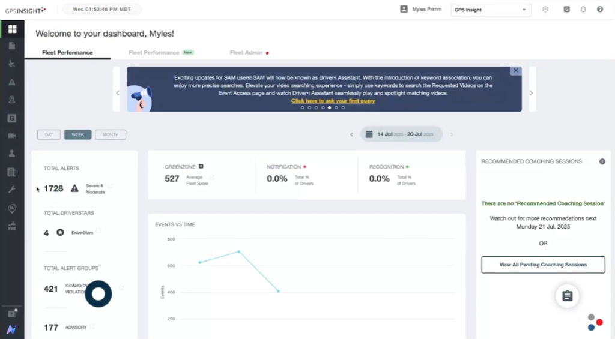Screen dimensions: 615x339
Task: Open the 14 Jul - 20 Jul date picker
Action: coord(401,134)
